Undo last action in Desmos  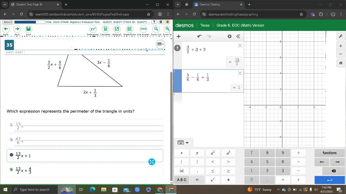[x=200, y=36]
